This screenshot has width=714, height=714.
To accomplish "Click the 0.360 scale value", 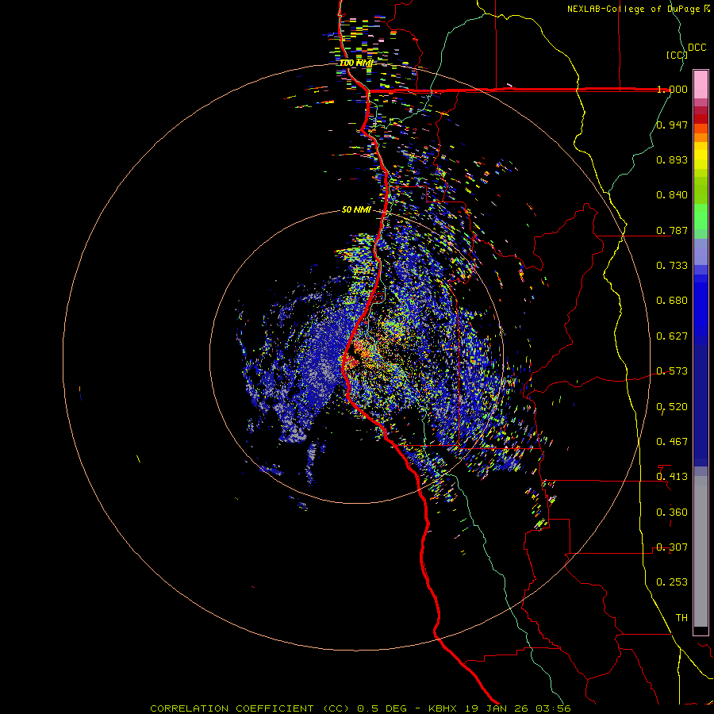I will pyautogui.click(x=672, y=512).
